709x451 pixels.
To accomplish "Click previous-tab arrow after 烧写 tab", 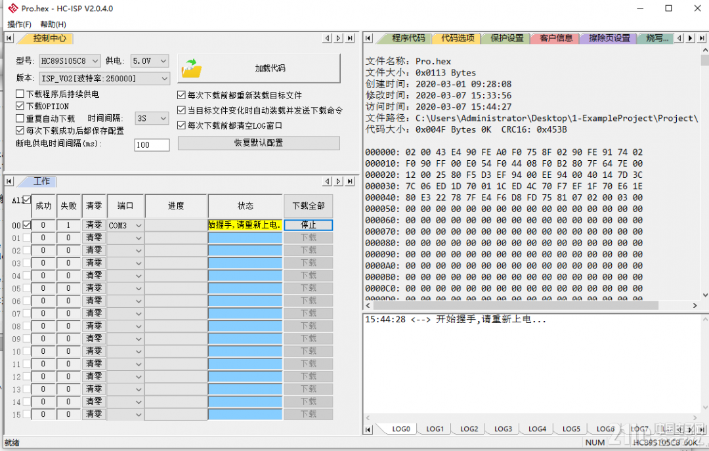I will 679,39.
